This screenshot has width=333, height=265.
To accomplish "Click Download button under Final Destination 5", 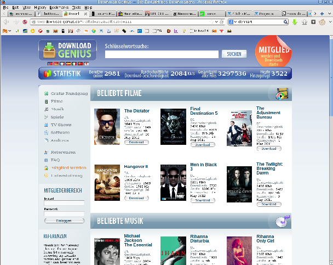I will pos(203,145).
